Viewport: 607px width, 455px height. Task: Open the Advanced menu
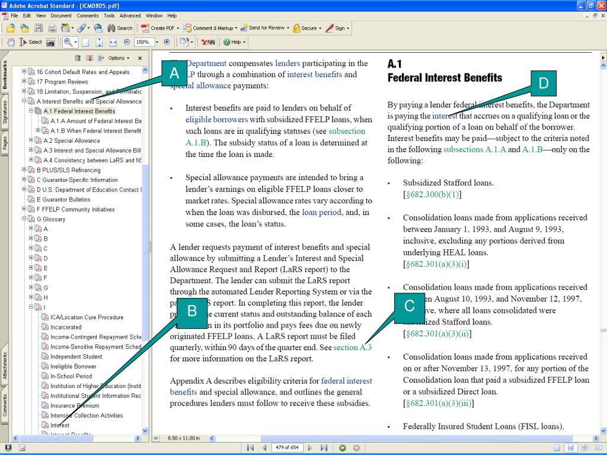point(130,16)
